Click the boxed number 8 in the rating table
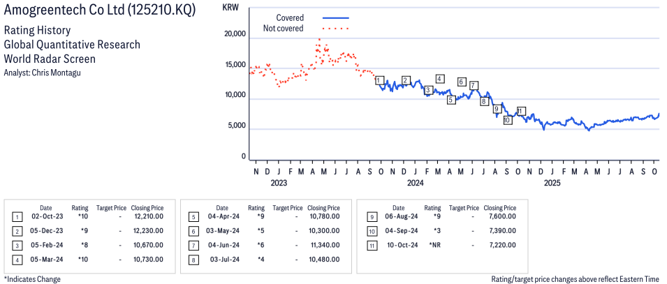 click(193, 259)
